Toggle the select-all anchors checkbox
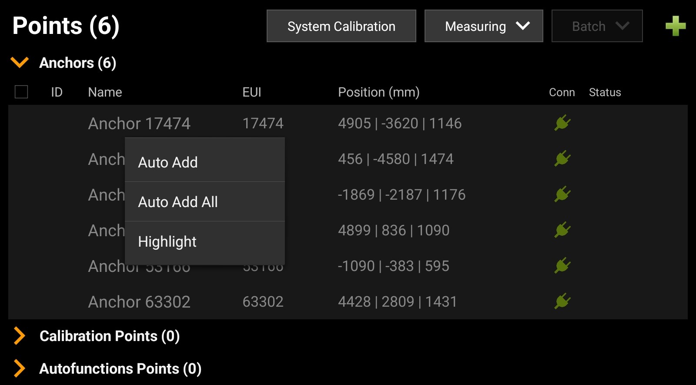This screenshot has width=696, height=385. coord(21,92)
